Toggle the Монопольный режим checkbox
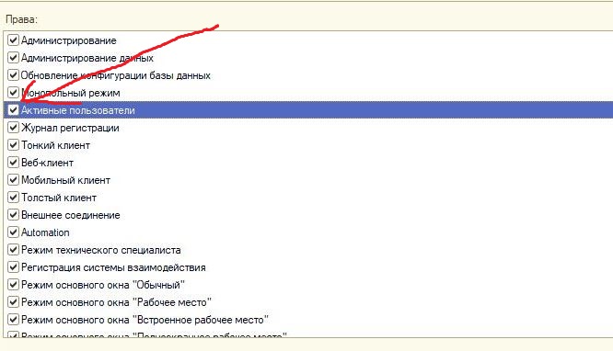Viewport: 613px width, 351px height. click(13, 93)
